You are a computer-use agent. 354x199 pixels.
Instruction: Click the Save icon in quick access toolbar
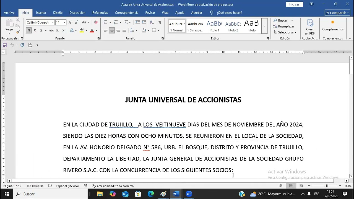click(x=5, y=45)
